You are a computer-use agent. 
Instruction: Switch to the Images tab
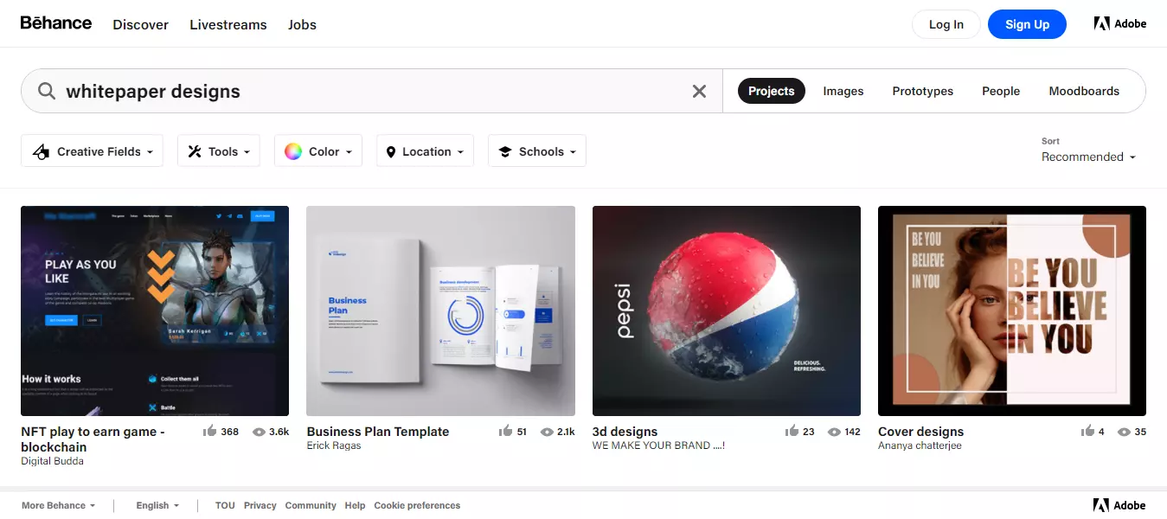[x=843, y=91]
